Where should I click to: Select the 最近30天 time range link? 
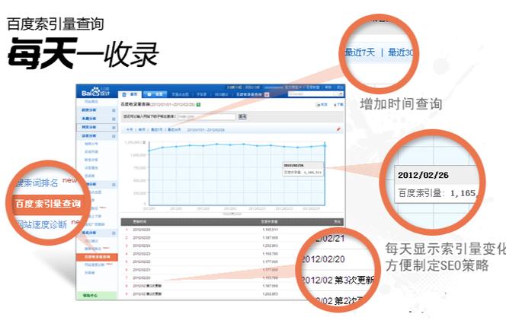(175, 129)
